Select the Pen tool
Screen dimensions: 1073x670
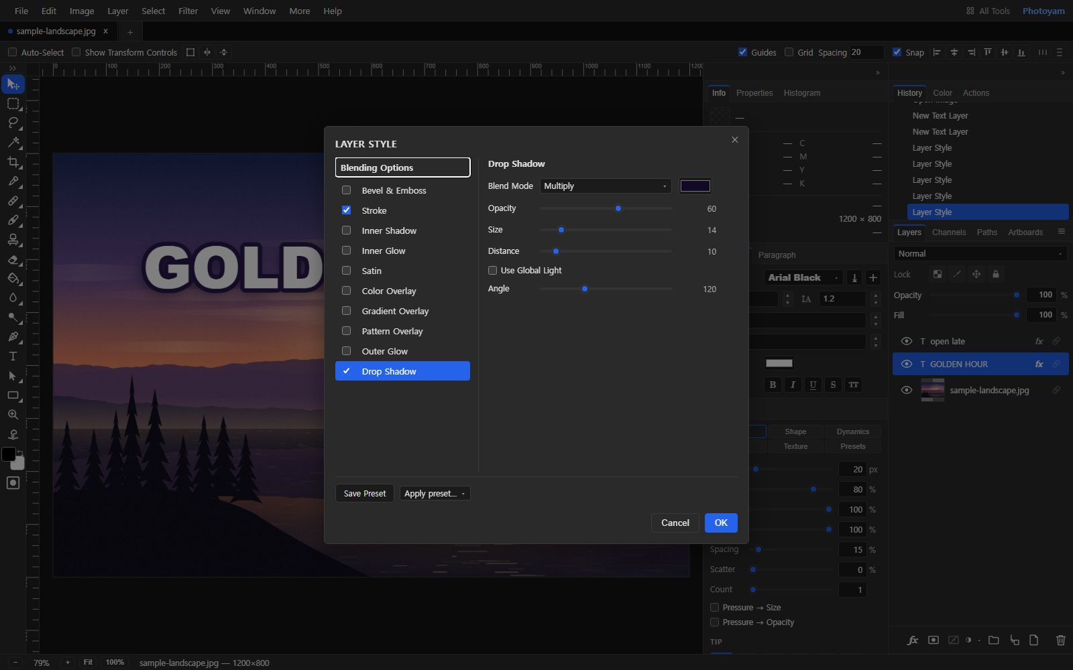coord(13,336)
